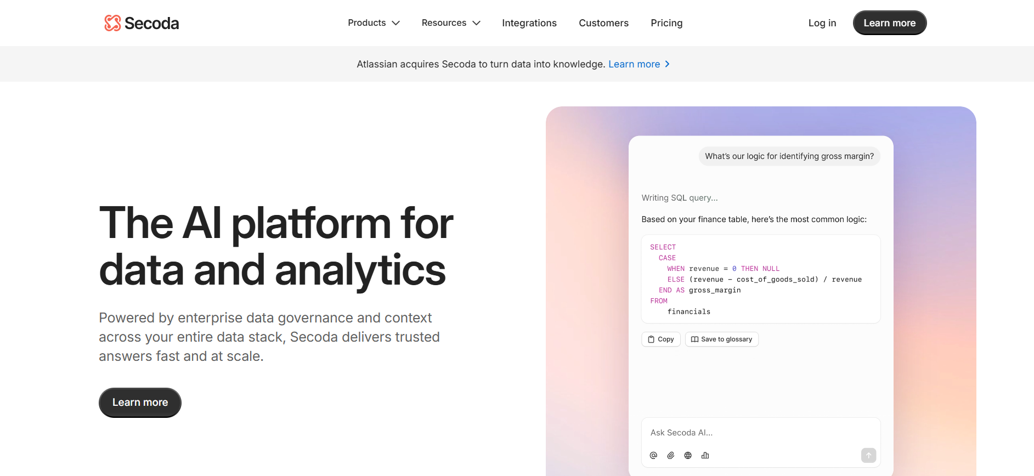Open the Integrations page
The image size is (1034, 476).
tap(529, 23)
